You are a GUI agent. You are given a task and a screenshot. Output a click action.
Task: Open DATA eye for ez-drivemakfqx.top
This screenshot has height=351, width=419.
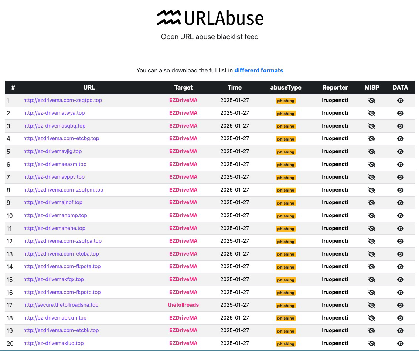(400, 280)
